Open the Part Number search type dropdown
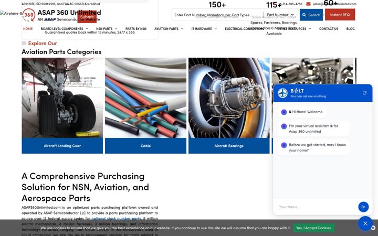The height and width of the screenshot is (236, 378). coord(280,15)
